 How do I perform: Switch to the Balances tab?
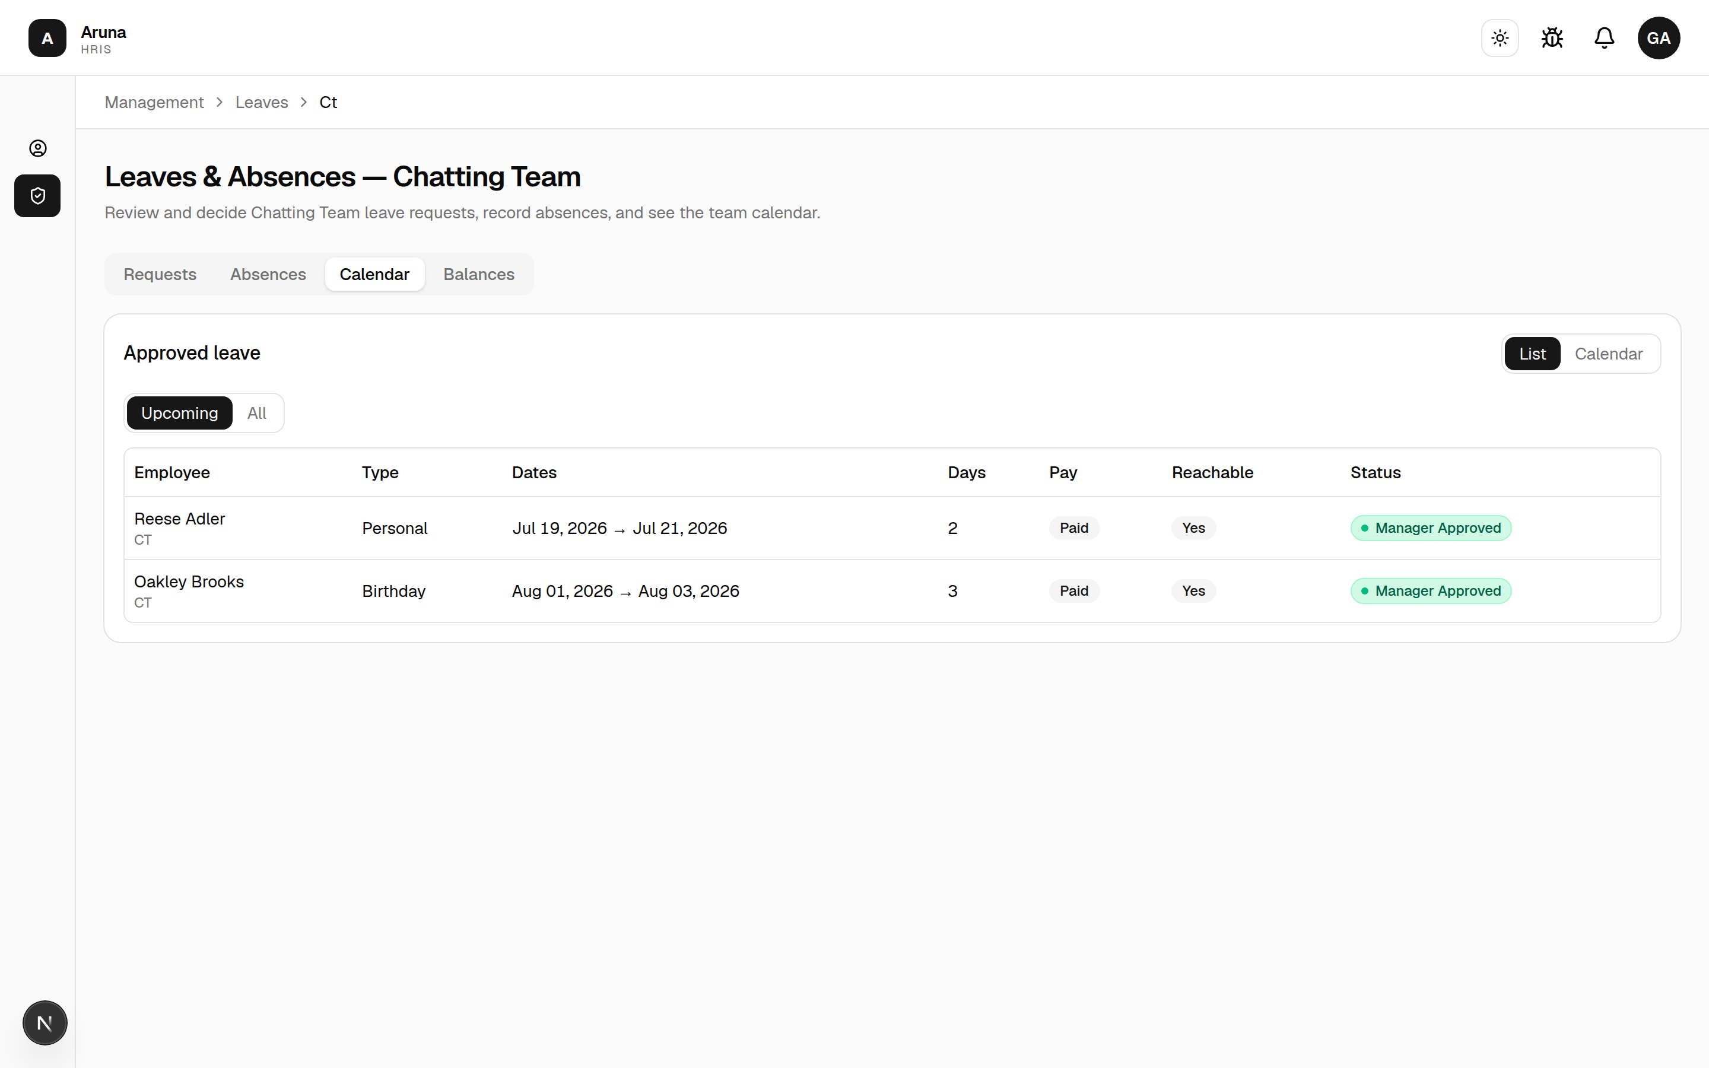tap(479, 274)
